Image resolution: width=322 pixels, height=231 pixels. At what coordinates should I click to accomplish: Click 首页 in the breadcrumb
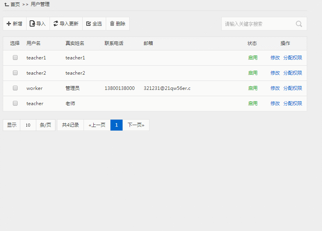[15, 4]
